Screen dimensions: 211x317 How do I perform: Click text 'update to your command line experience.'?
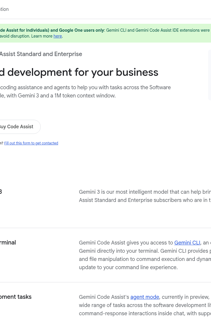point(128,267)
